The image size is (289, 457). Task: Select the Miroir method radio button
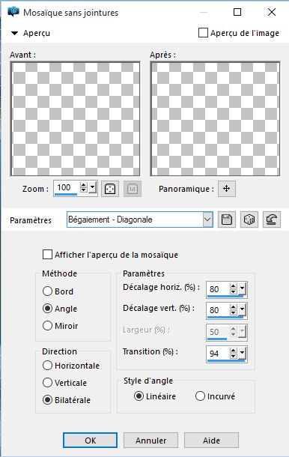coord(47,326)
